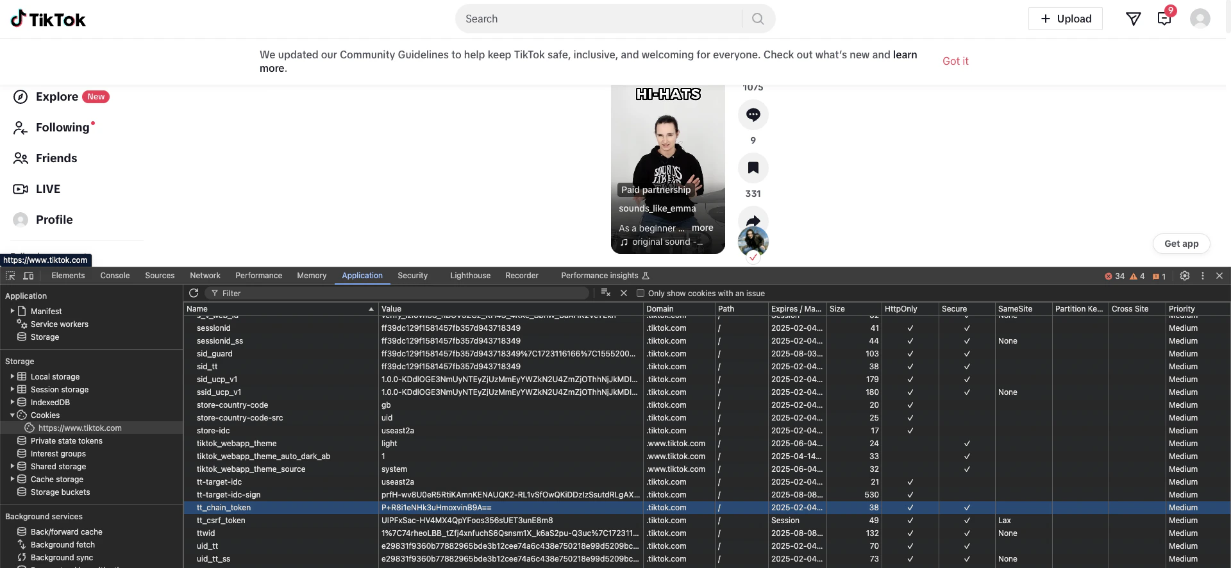Viewport: 1231px width, 568px height.
Task: Click the issues count badge 1
Action: [1159, 276]
